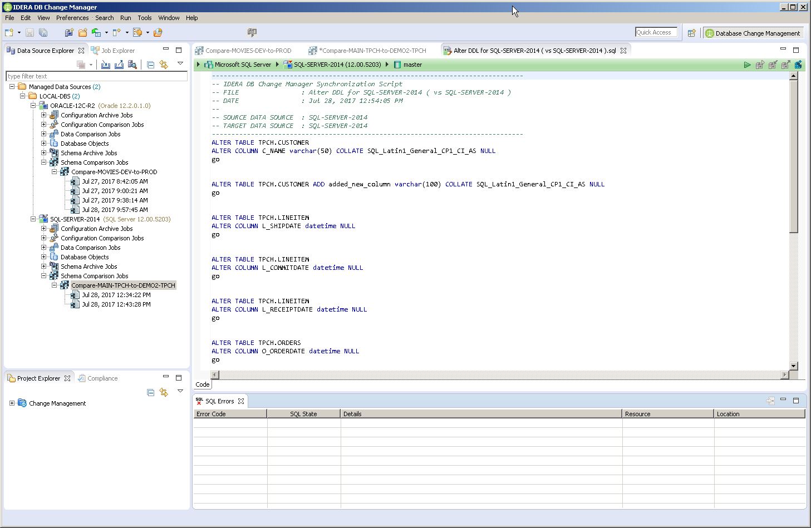
Task: Click the Save All icon in toolbar
Action: 43,33
